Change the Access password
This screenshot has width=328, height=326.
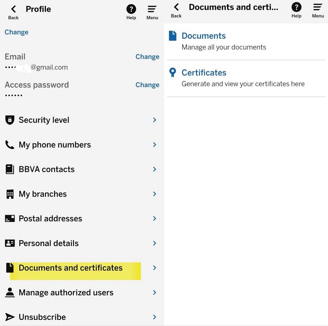click(x=147, y=85)
